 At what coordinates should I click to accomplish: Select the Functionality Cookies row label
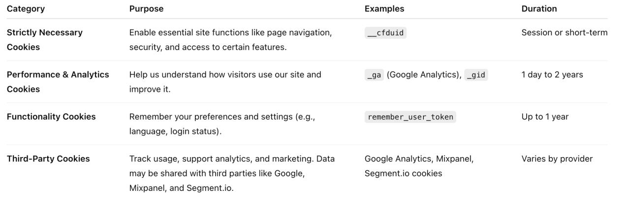click(x=51, y=117)
